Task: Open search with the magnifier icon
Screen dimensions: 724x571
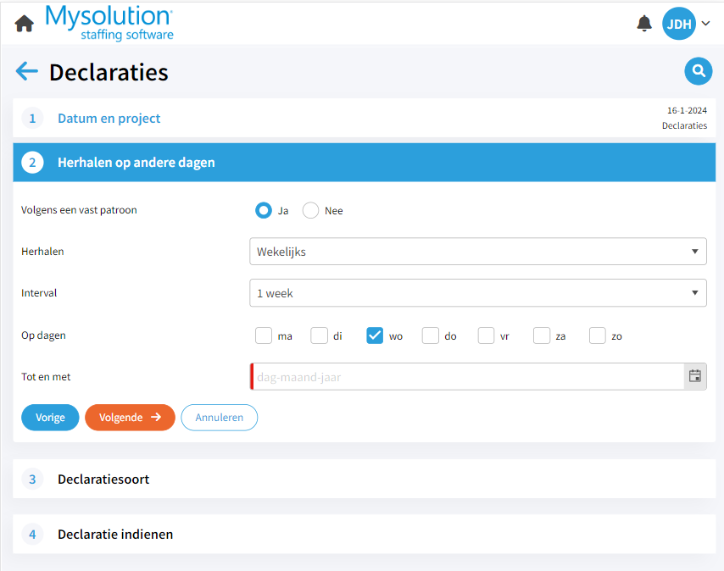Action: coord(698,71)
